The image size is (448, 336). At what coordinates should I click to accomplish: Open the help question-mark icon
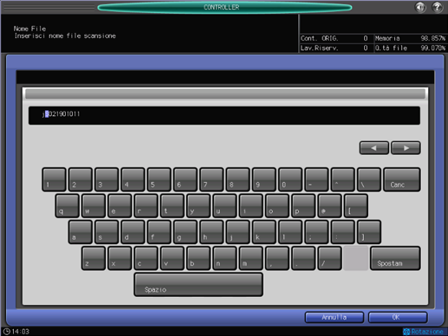438,7
